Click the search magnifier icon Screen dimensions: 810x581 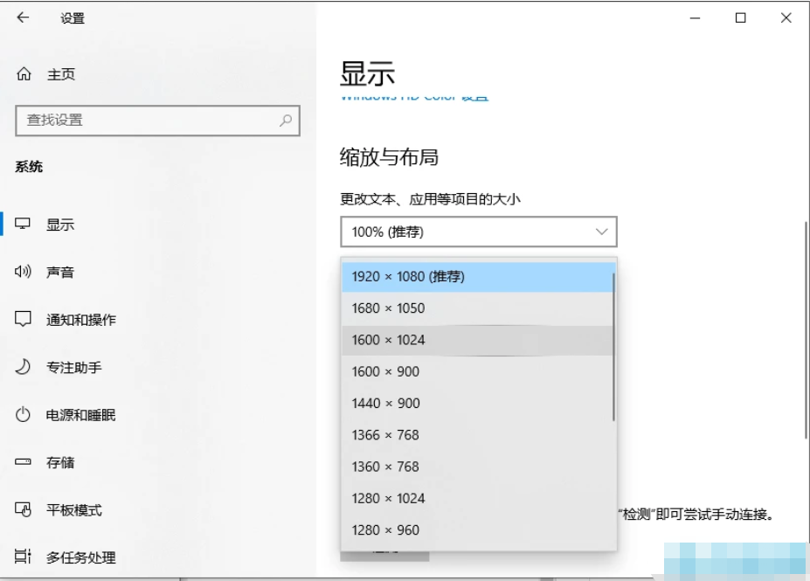tap(285, 121)
